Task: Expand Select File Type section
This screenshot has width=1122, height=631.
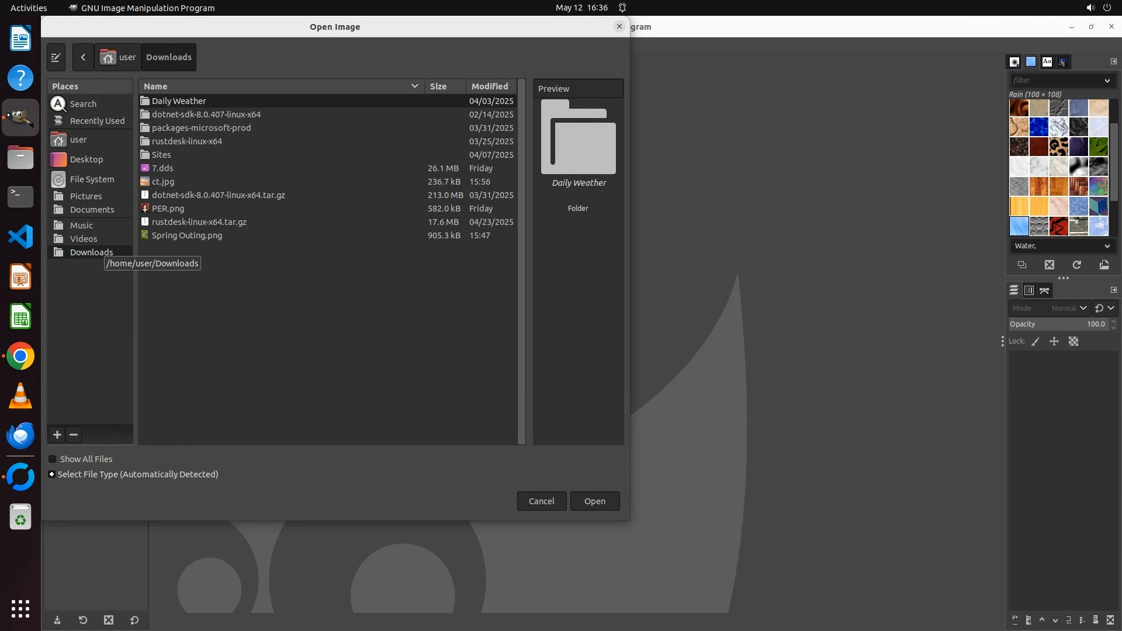Action: pyautogui.click(x=52, y=474)
